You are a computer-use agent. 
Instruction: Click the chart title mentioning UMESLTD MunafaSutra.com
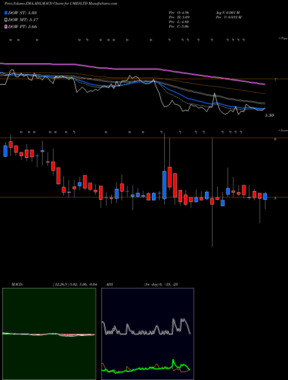pos(61,3)
